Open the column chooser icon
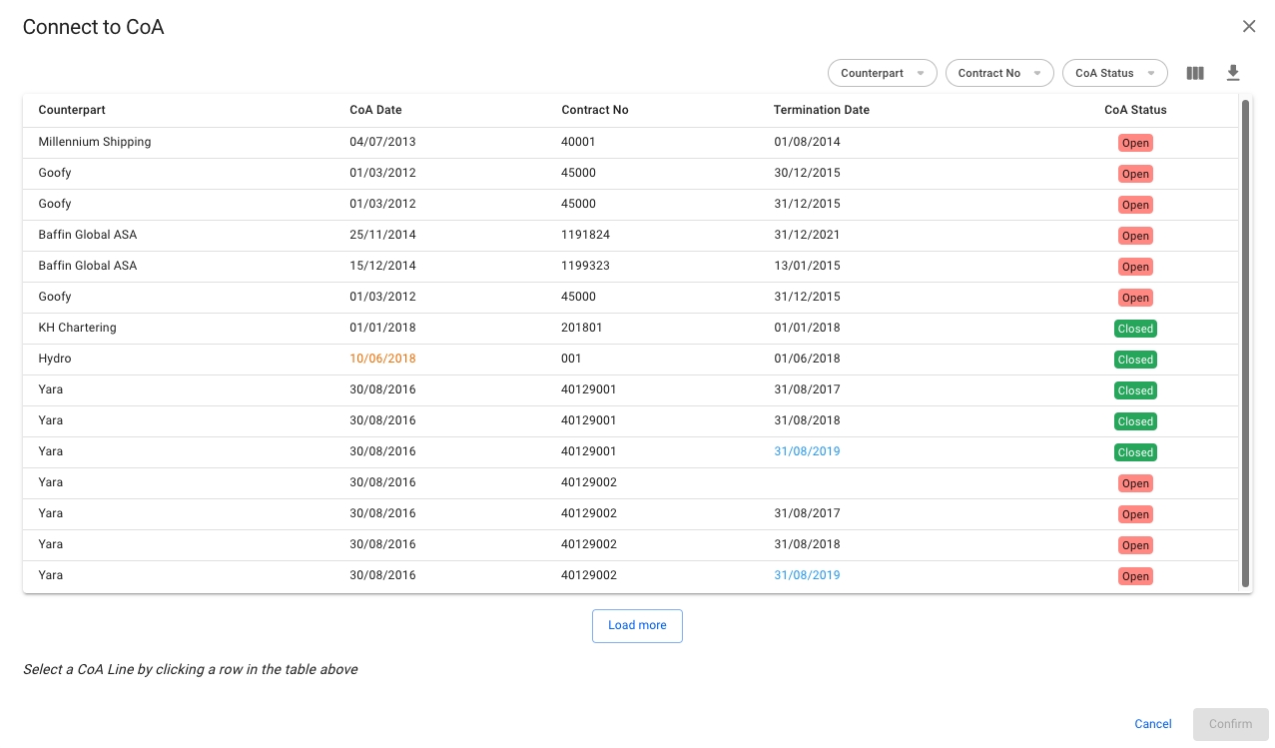This screenshot has width=1275, height=748. pyautogui.click(x=1195, y=73)
